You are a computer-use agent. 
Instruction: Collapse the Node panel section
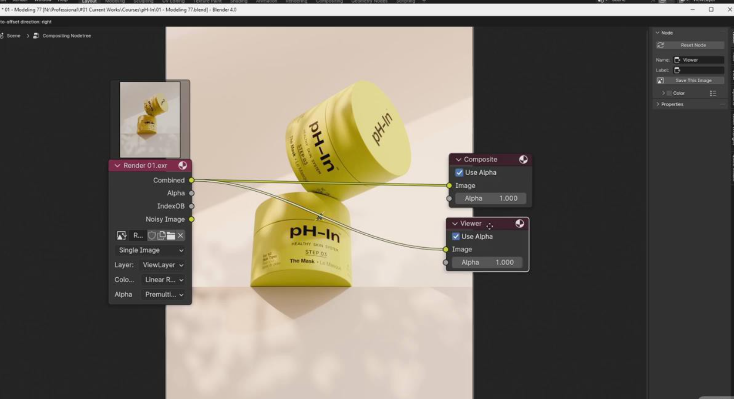tap(657, 33)
